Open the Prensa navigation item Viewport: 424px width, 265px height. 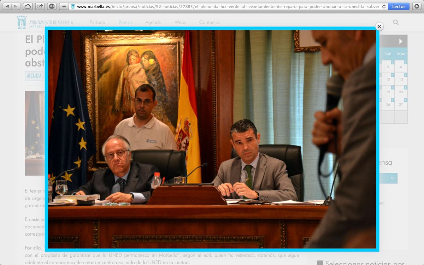[125, 22]
